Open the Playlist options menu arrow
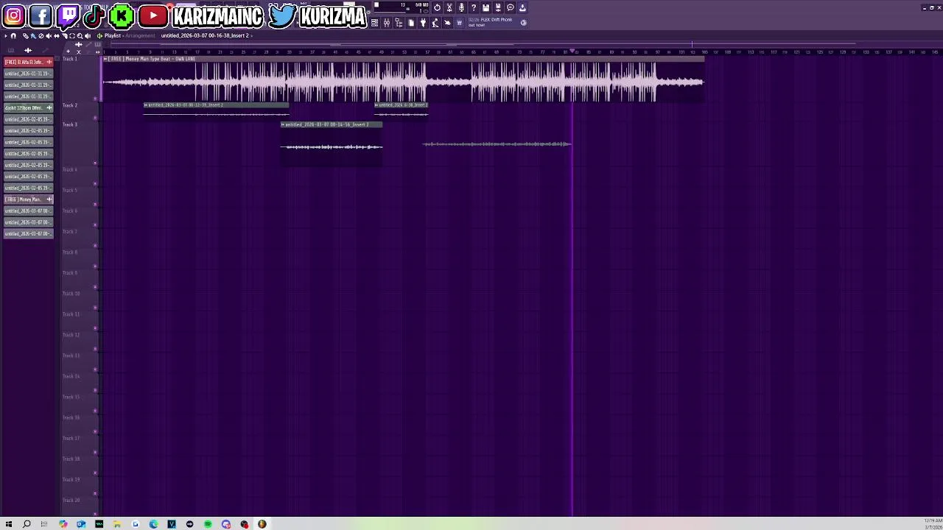The image size is (943, 530). click(x=6, y=35)
